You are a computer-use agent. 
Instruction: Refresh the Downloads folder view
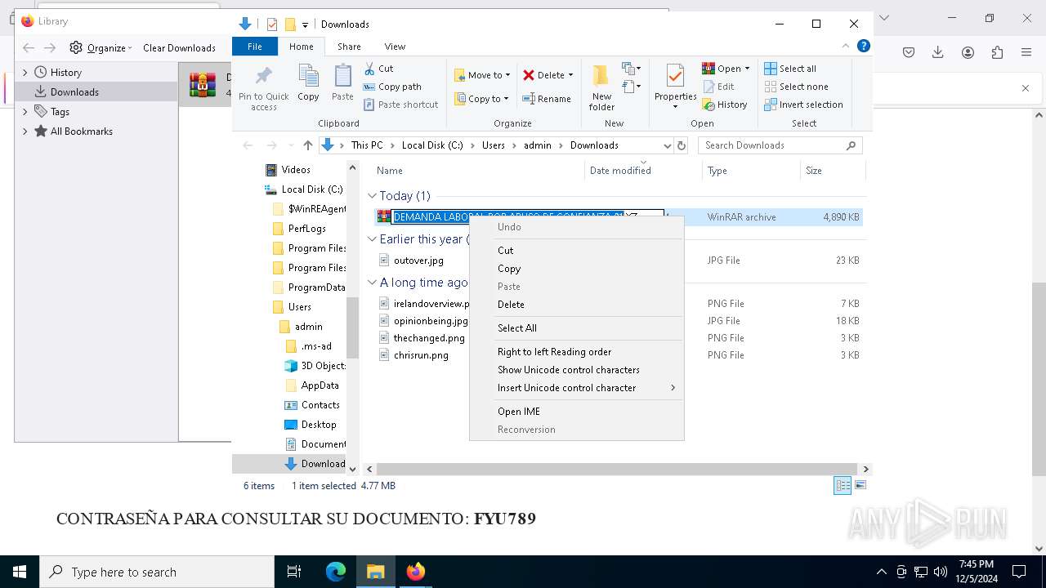[x=682, y=145]
